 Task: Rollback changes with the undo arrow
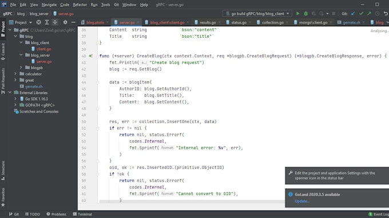point(386,14)
